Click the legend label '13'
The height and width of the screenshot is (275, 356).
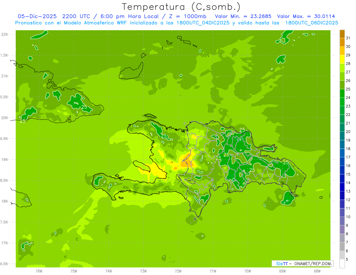pyautogui.click(x=348, y=191)
